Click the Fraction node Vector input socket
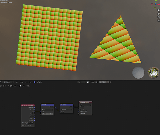Screen dimensions: 160x135 60,112
